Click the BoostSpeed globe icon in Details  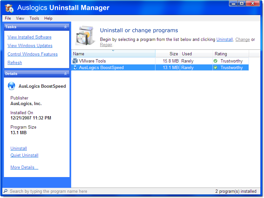(x=11, y=86)
